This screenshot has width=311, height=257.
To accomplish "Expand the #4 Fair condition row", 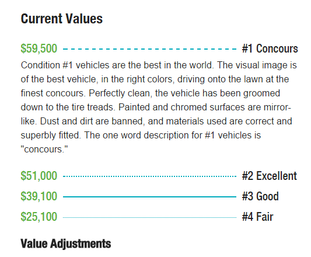I will 147,217.
